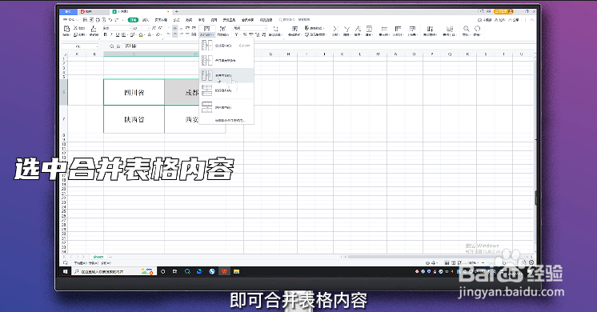Image resolution: width=597 pixels, height=312 pixels.
Task: Select the cell containing 陕西省
Action: click(134, 119)
